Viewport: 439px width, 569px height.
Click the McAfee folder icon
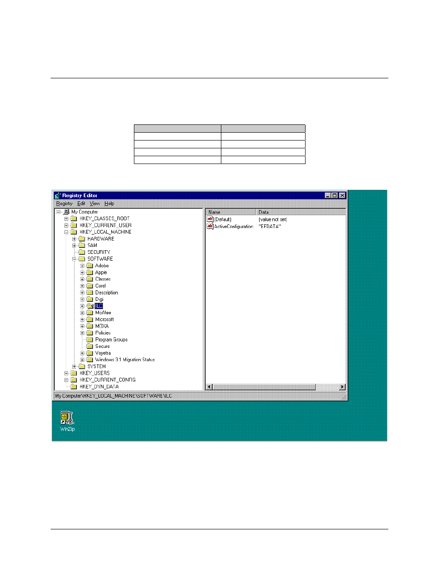point(90,312)
